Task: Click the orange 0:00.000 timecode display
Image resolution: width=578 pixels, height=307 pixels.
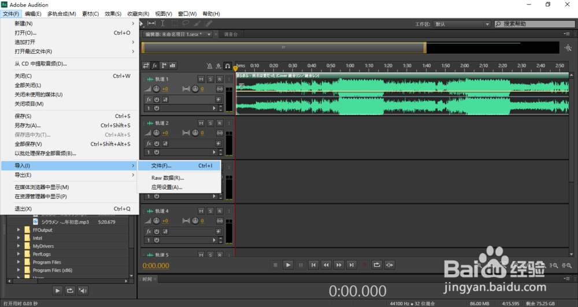Action: coord(156,265)
